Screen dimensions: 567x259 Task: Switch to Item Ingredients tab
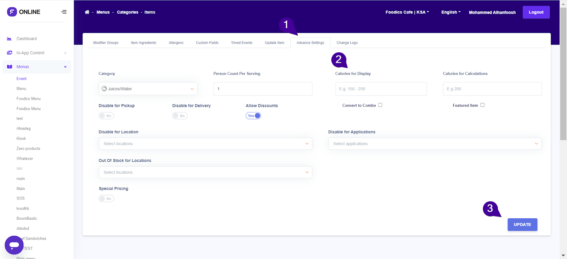(x=144, y=43)
